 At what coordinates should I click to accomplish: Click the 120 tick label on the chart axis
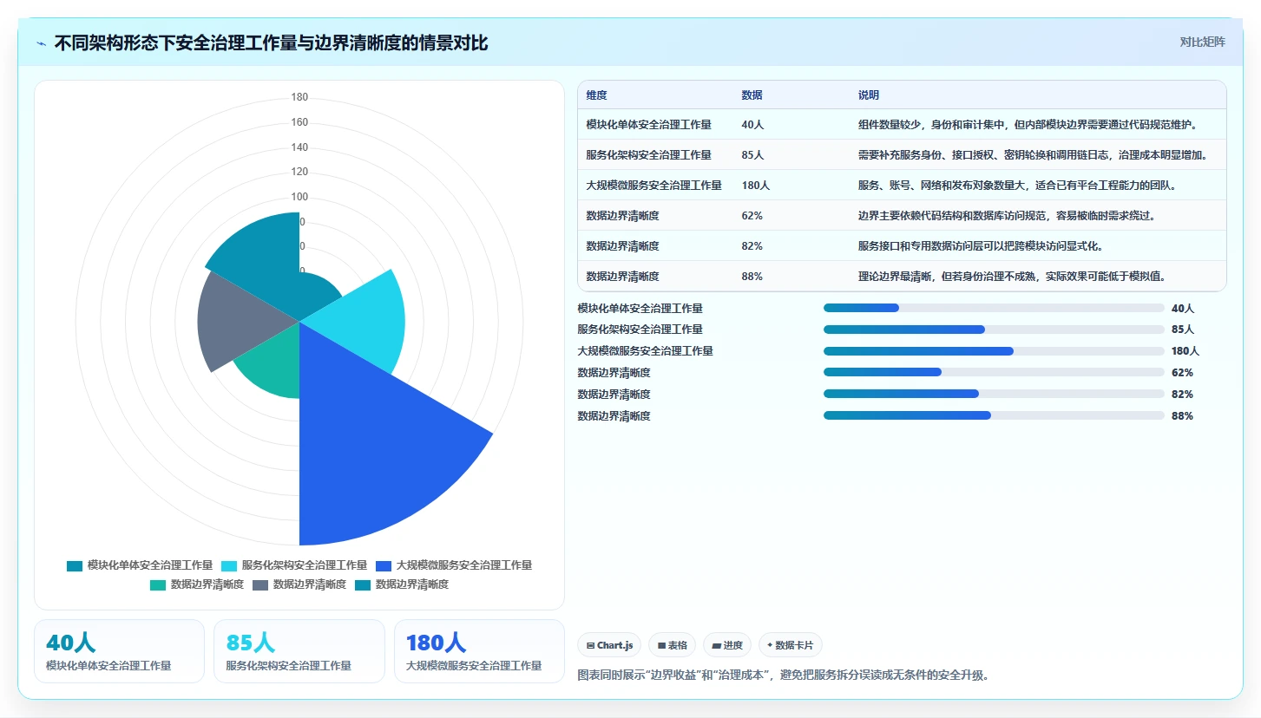pyautogui.click(x=299, y=172)
